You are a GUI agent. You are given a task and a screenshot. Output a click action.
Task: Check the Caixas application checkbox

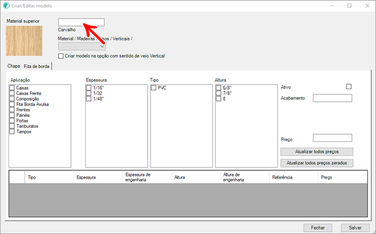12,87
